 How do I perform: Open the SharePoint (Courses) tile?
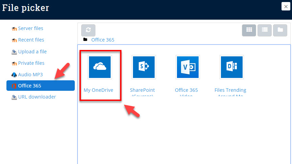(144, 67)
